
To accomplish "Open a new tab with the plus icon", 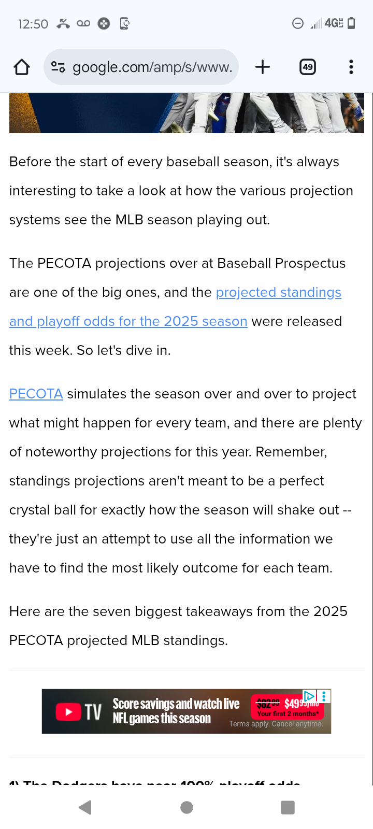I will tap(263, 67).
